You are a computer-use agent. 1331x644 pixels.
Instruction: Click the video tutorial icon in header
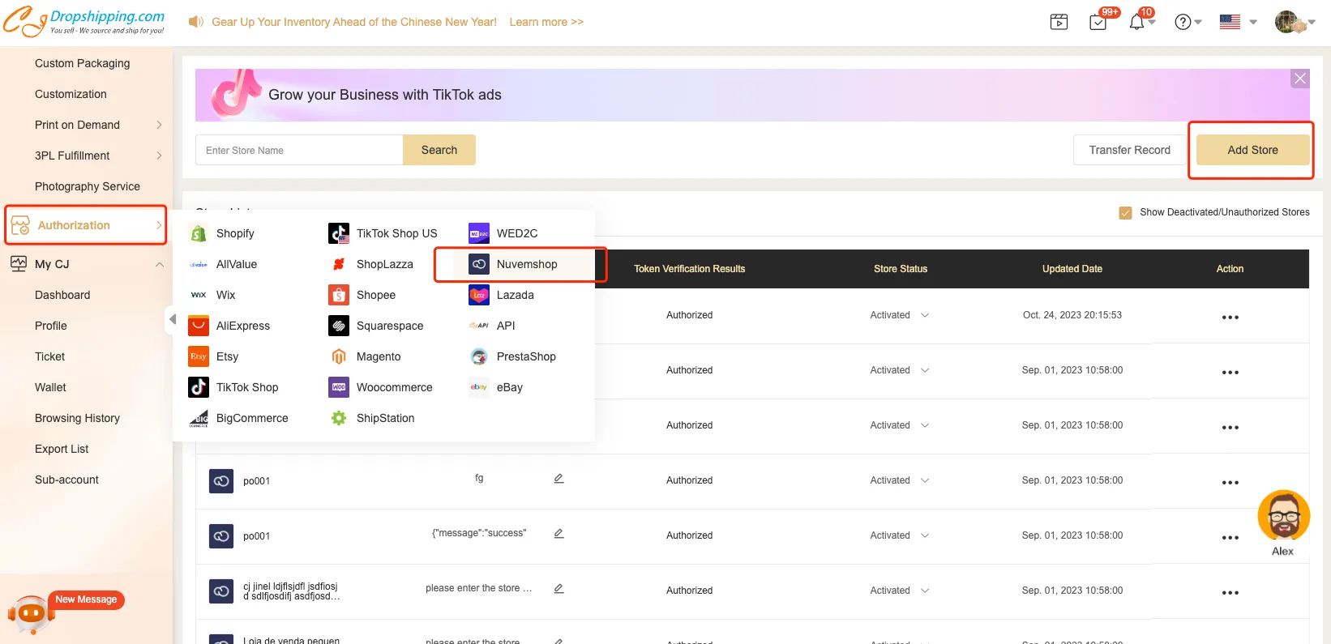click(1059, 22)
